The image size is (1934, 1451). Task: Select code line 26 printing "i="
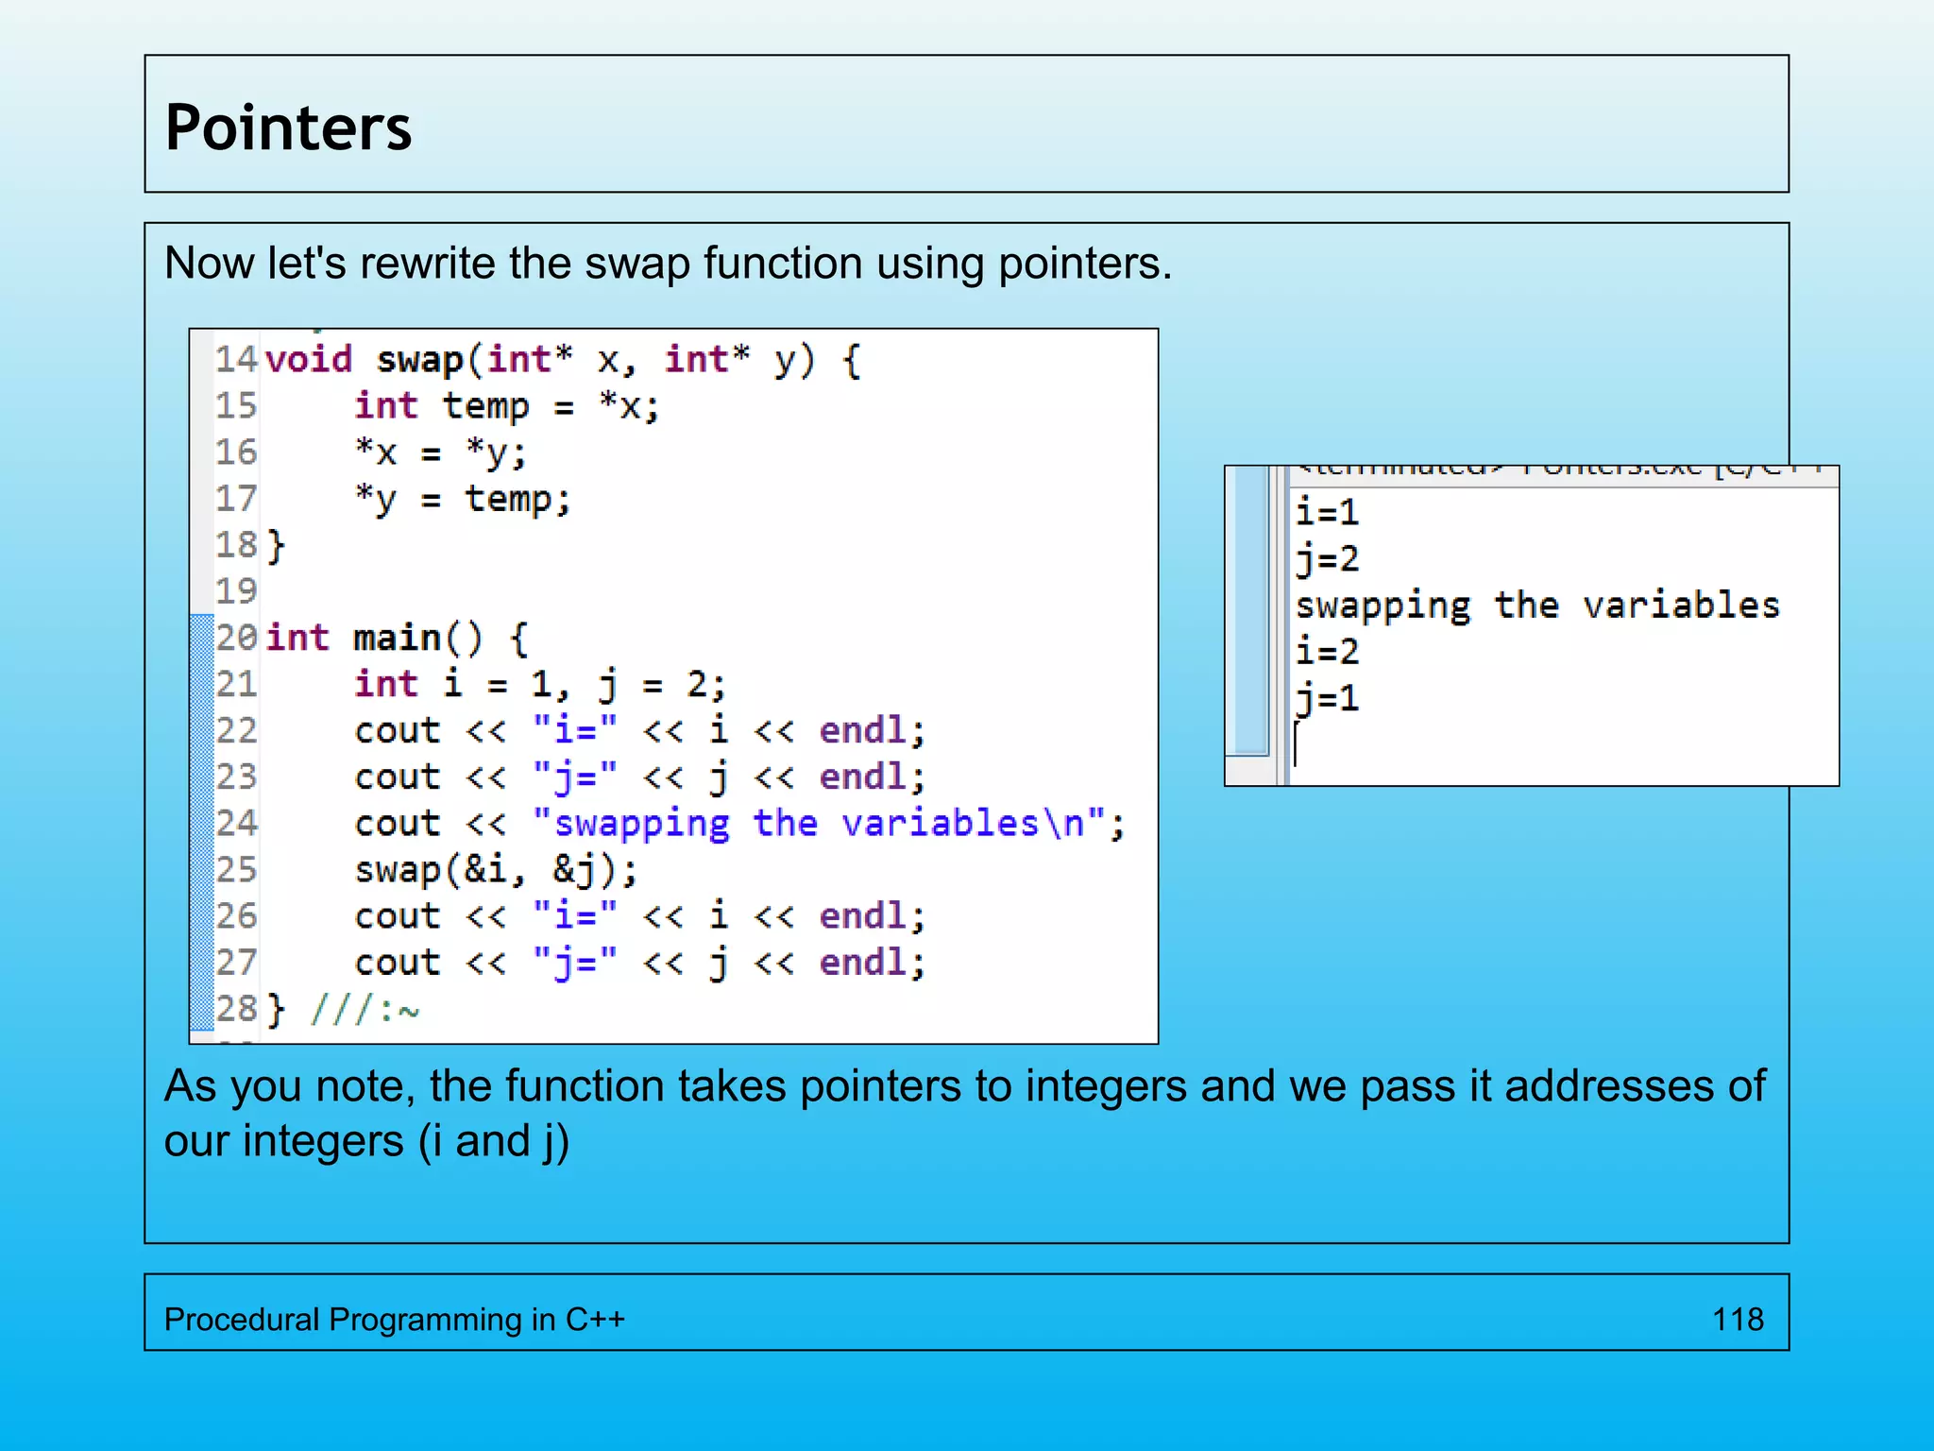pyautogui.click(x=640, y=915)
